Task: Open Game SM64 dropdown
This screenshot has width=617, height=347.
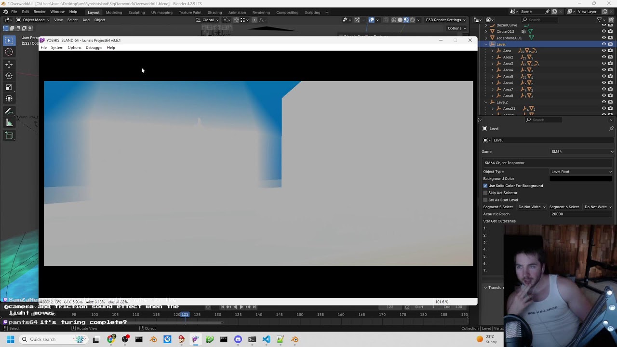Action: pyautogui.click(x=582, y=152)
